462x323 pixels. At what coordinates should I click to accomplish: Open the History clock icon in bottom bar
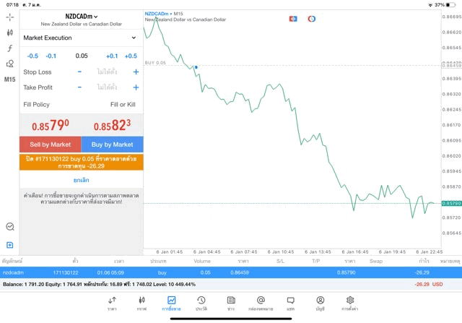(201, 302)
